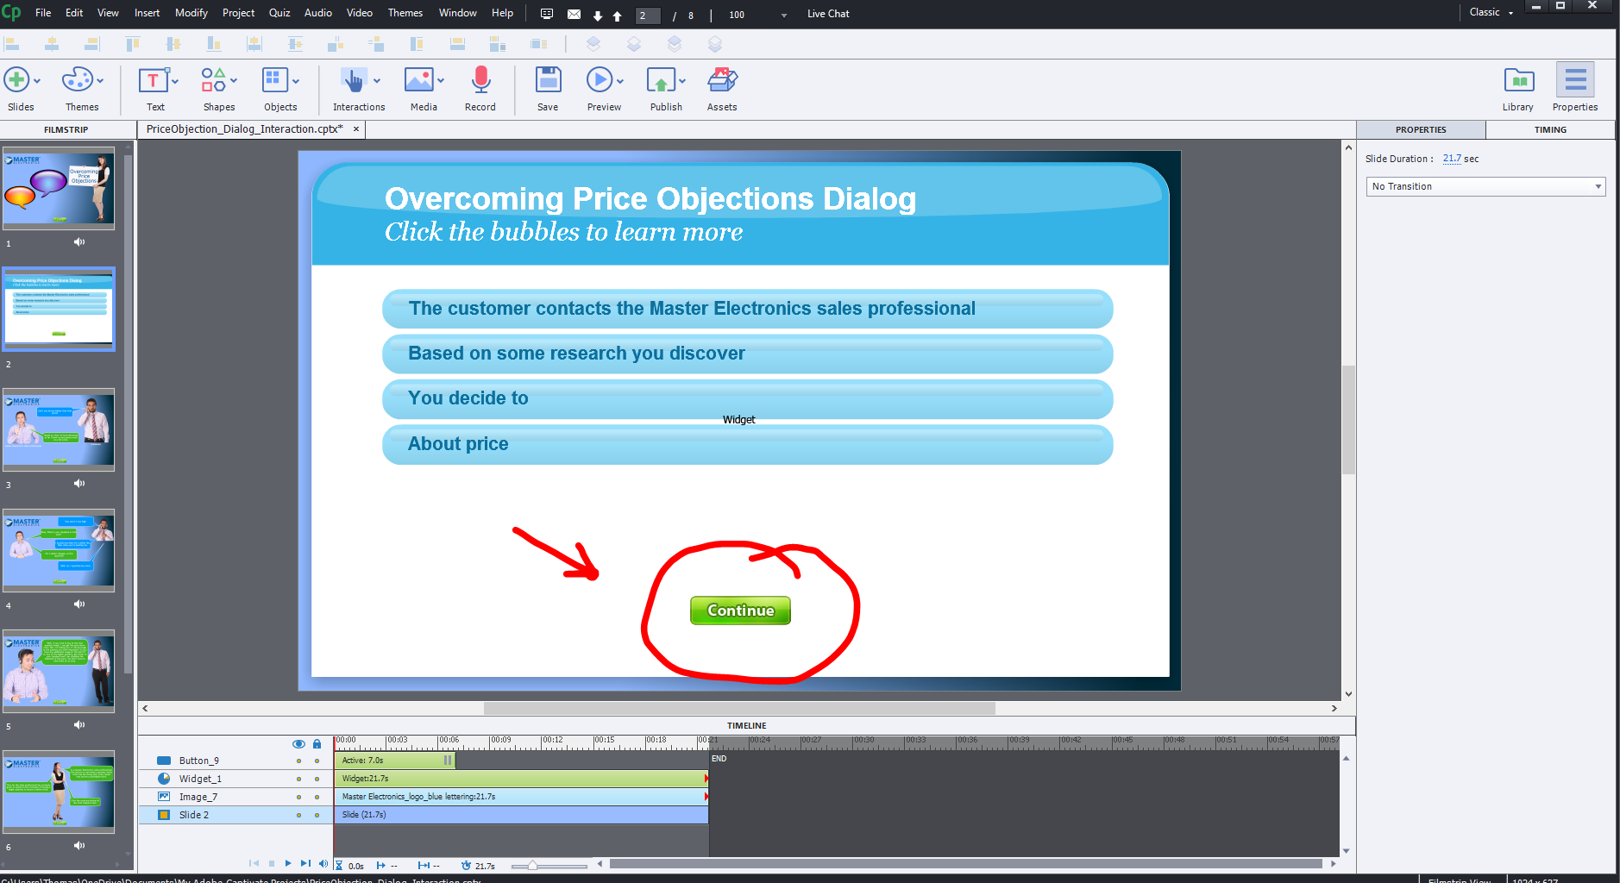Click the current slide number field

click(648, 16)
